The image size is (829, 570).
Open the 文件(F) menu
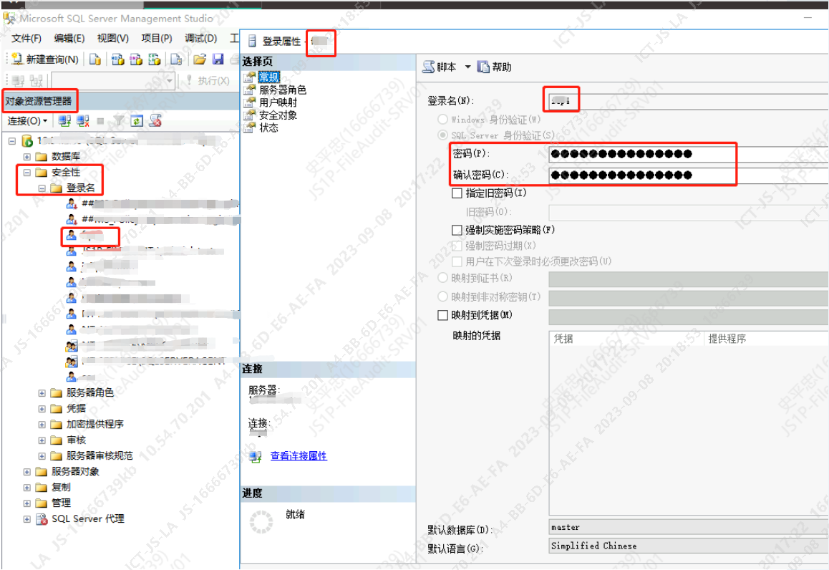click(26, 39)
